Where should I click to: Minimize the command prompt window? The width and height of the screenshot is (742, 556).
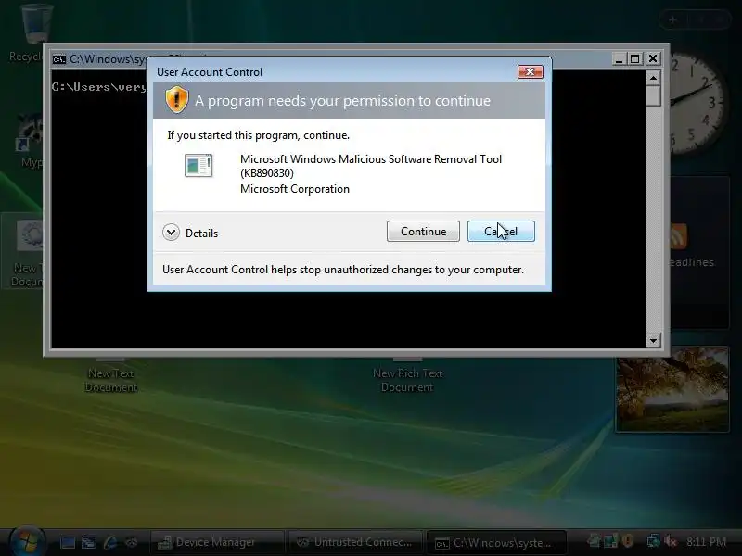point(619,58)
